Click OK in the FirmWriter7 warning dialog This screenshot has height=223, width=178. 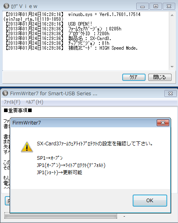click(150, 201)
